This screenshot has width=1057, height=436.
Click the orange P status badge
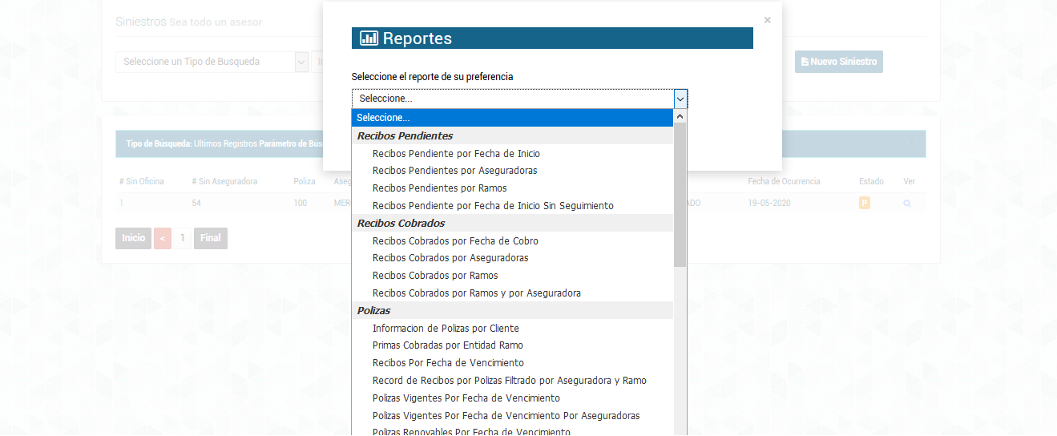point(865,204)
